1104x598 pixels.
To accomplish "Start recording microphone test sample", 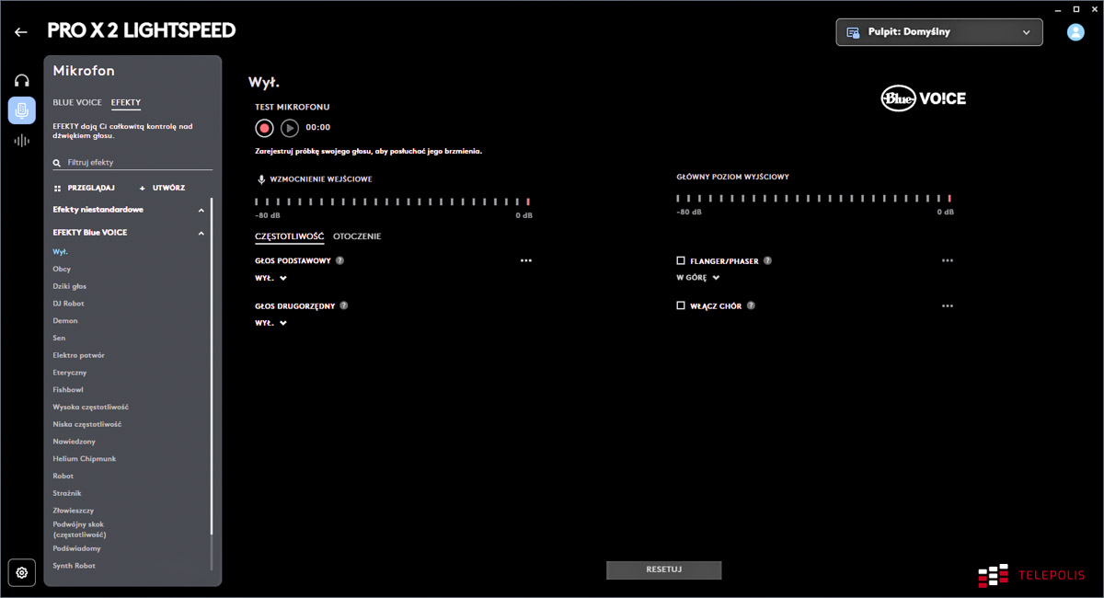I will [264, 128].
